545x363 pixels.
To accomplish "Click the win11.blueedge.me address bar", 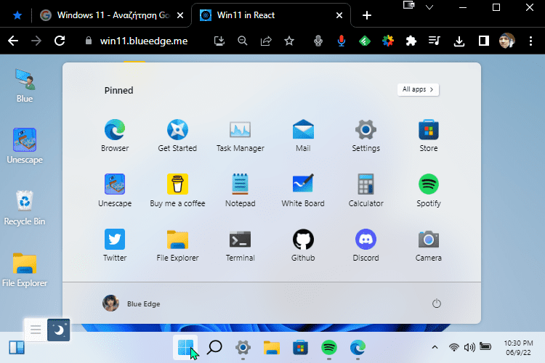I will tap(144, 41).
